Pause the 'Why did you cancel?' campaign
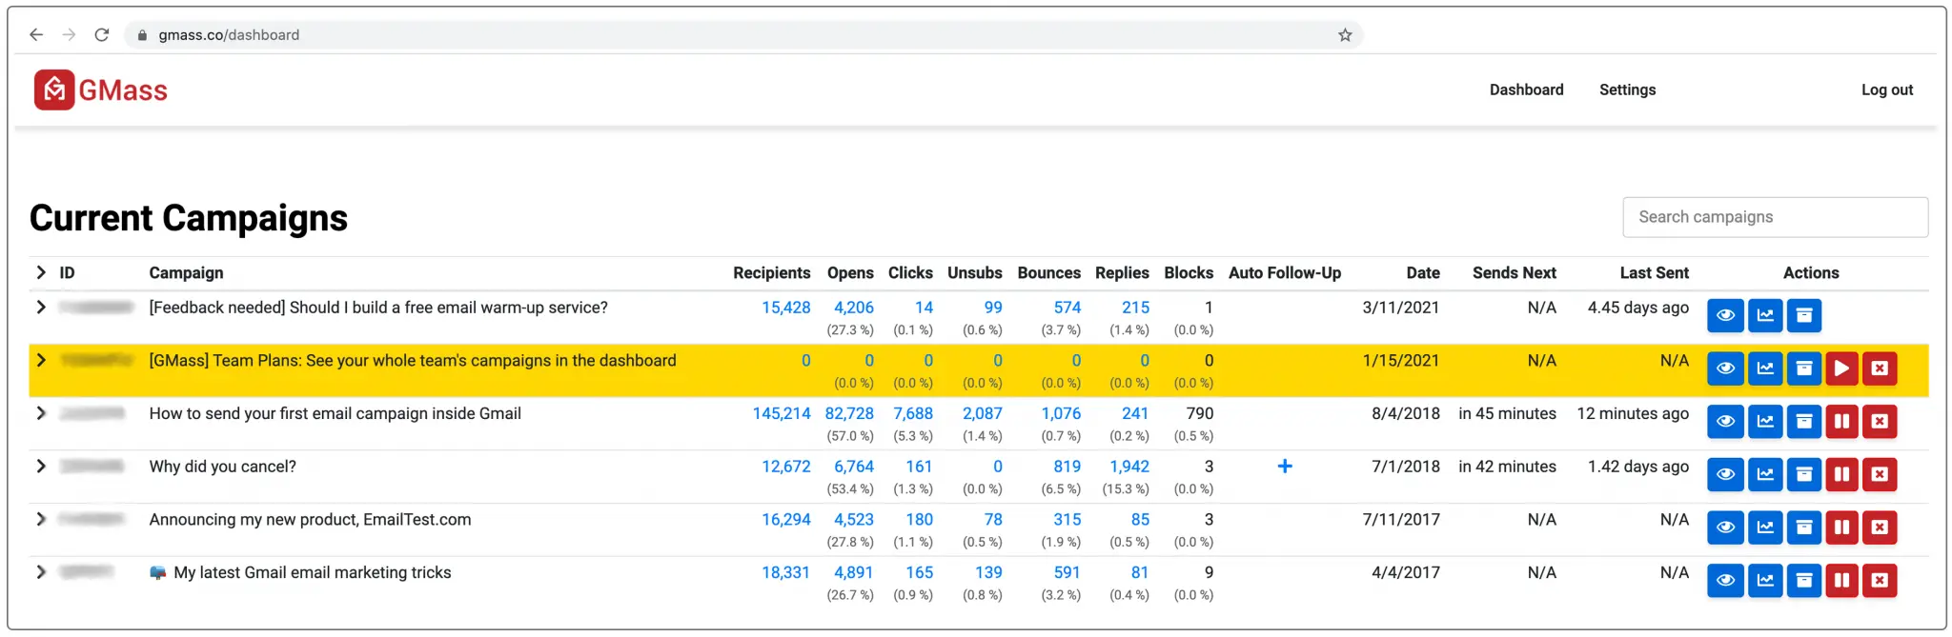Viewport: 1952px width, 637px height. 1841,474
